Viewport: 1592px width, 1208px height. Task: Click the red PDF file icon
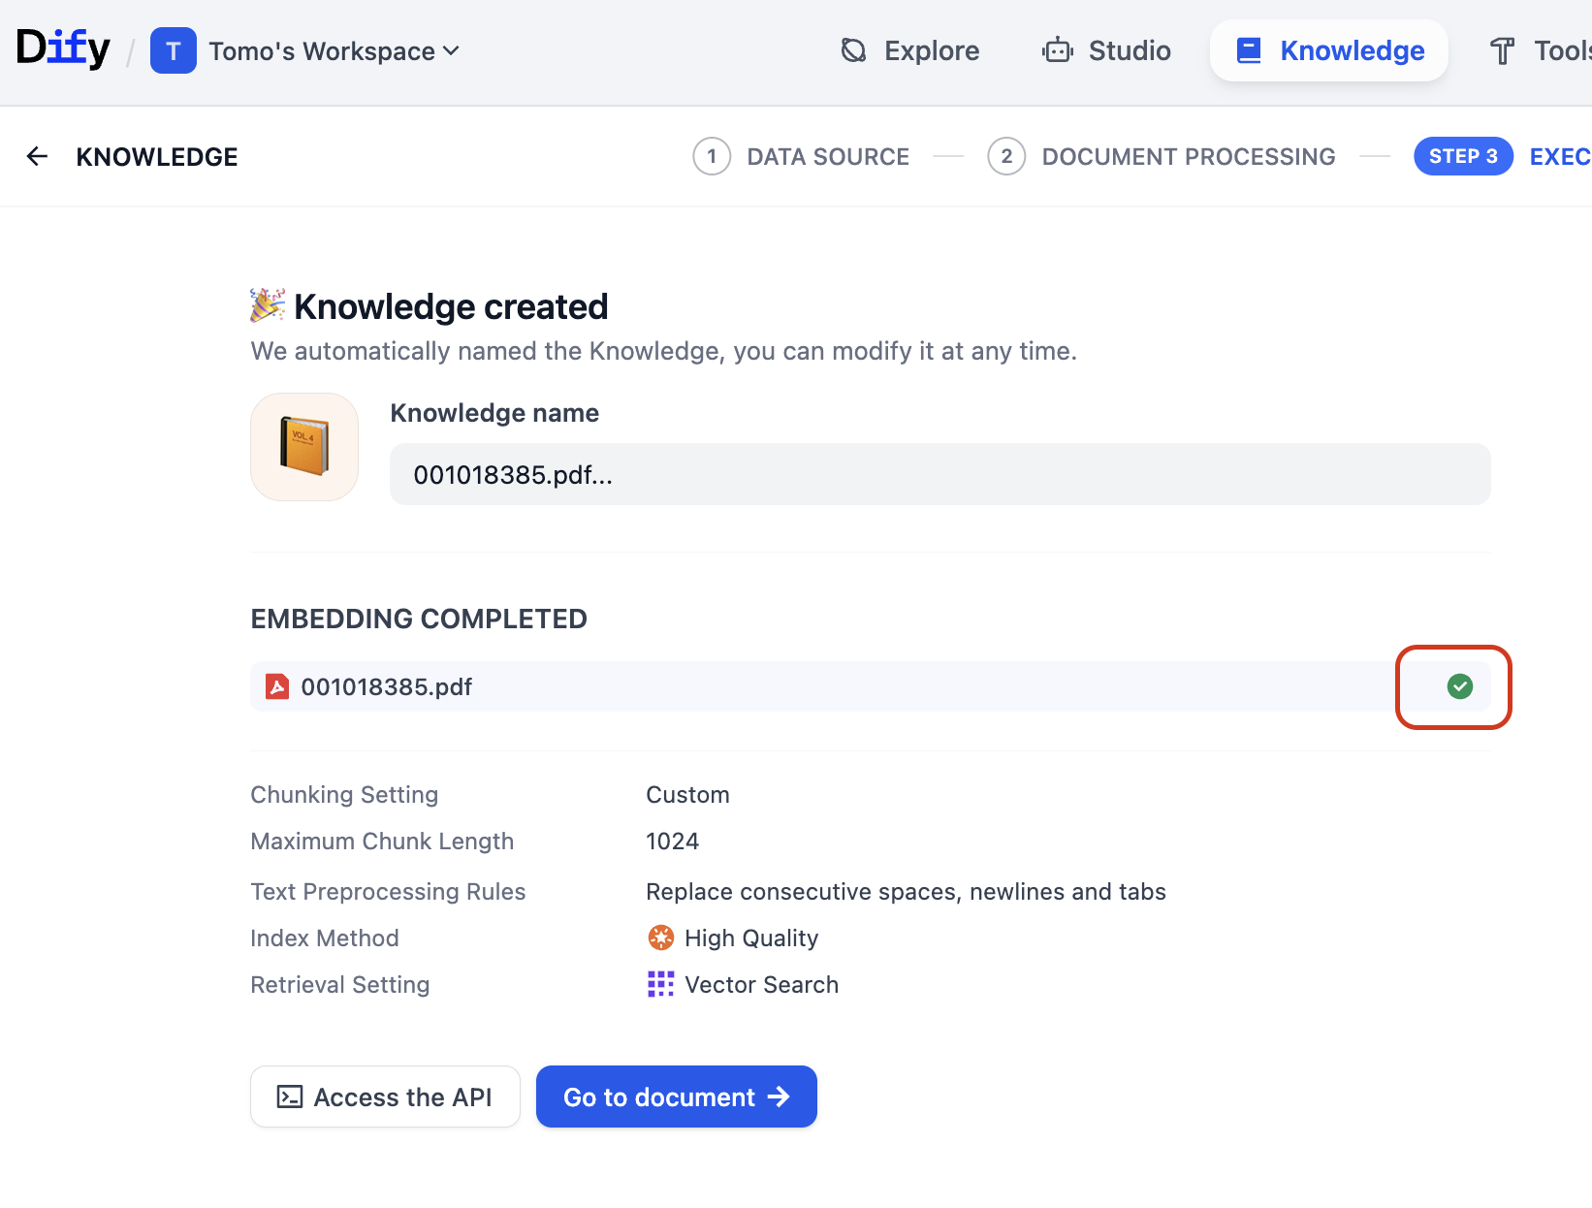tap(277, 686)
